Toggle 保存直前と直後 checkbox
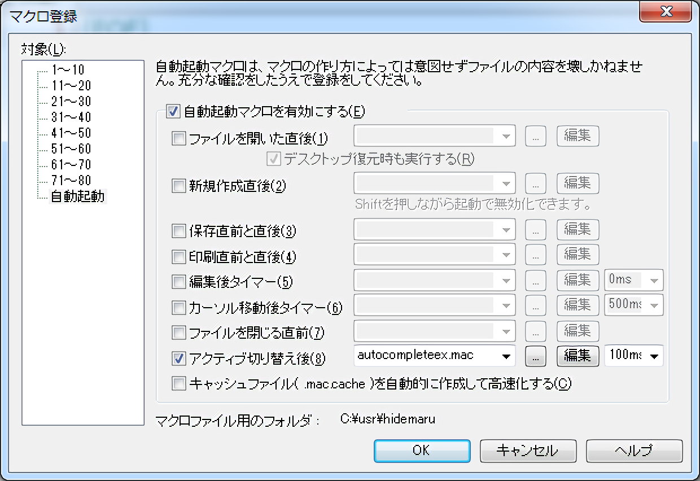This screenshot has width=700, height=481. (x=178, y=231)
